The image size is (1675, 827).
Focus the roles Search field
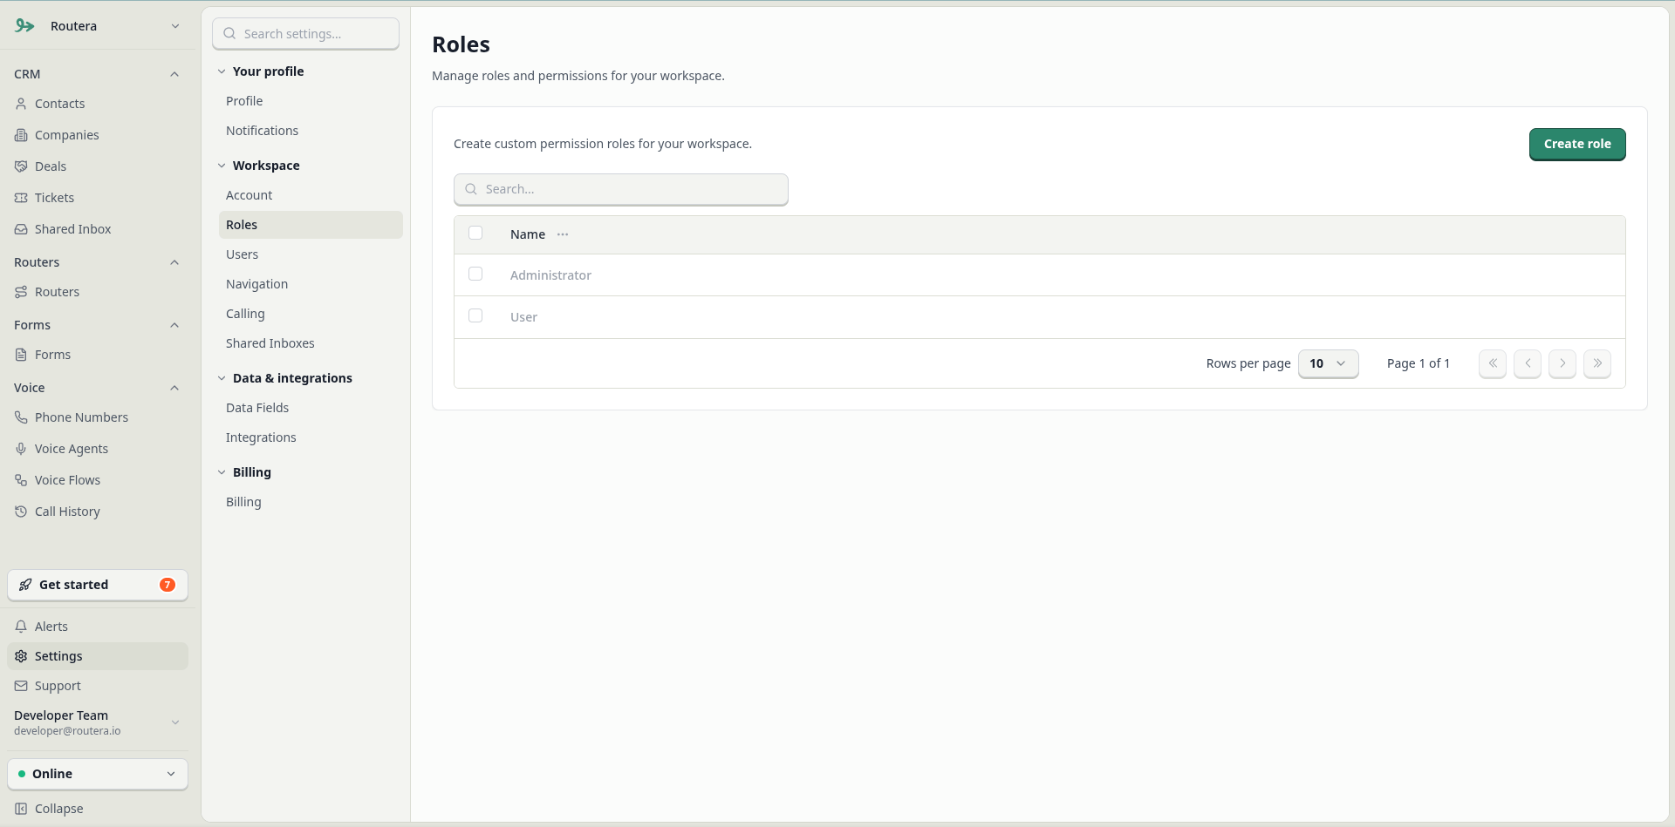(x=621, y=189)
